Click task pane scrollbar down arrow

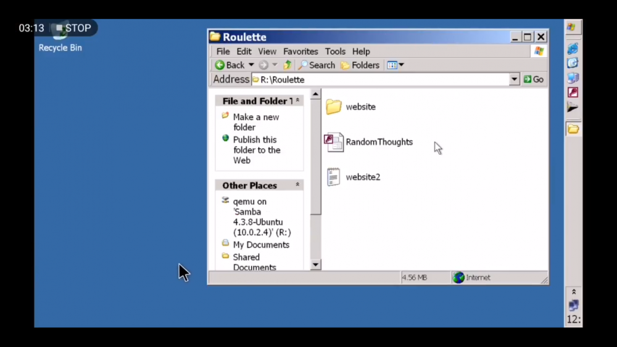point(315,264)
